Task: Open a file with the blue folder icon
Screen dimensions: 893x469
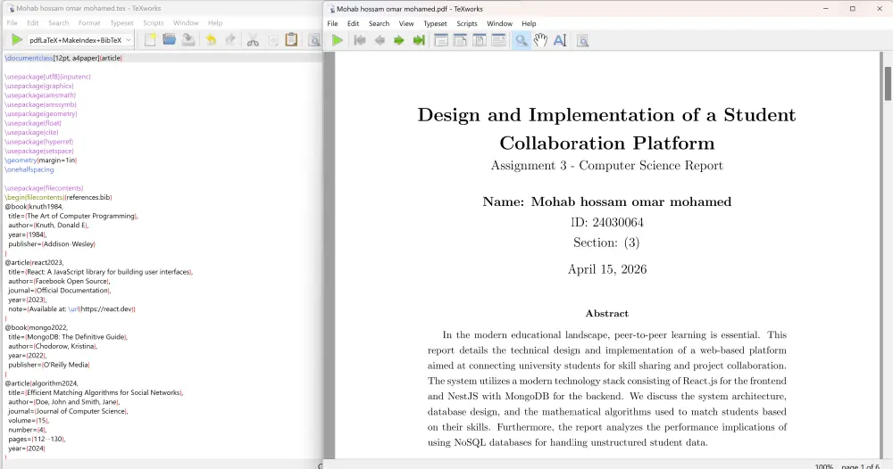Action: pos(169,40)
